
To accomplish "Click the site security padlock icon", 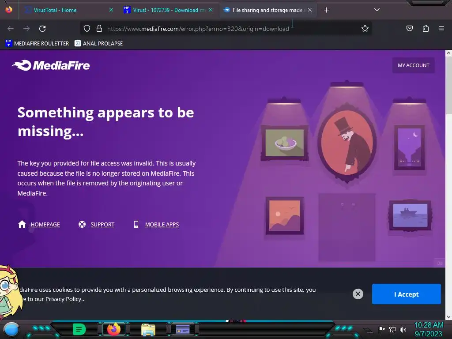I will (x=99, y=28).
